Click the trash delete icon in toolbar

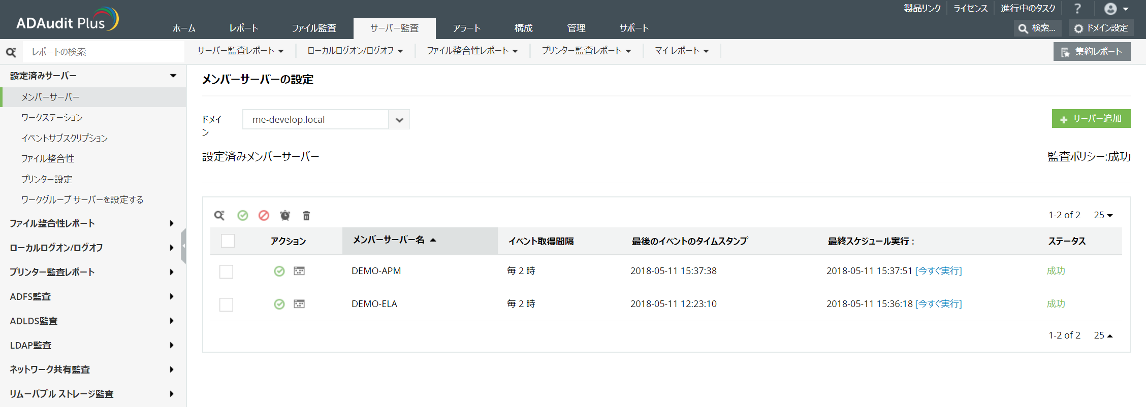point(306,216)
